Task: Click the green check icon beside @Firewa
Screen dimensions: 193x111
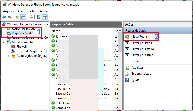Action: (x=53, y=36)
